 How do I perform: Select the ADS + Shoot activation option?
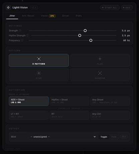coord(29,101)
